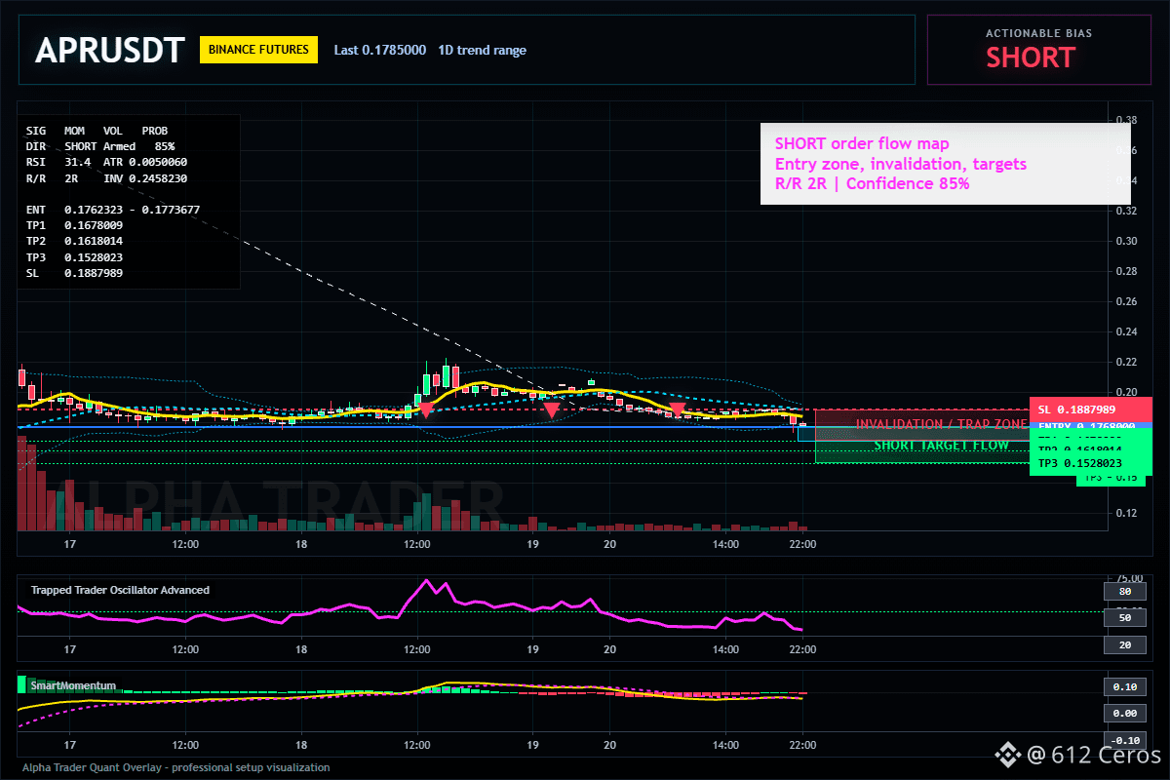Viewport: 1170px width, 780px height.
Task: Click the ACTIONABLE BIAS heading
Action: click(1038, 33)
